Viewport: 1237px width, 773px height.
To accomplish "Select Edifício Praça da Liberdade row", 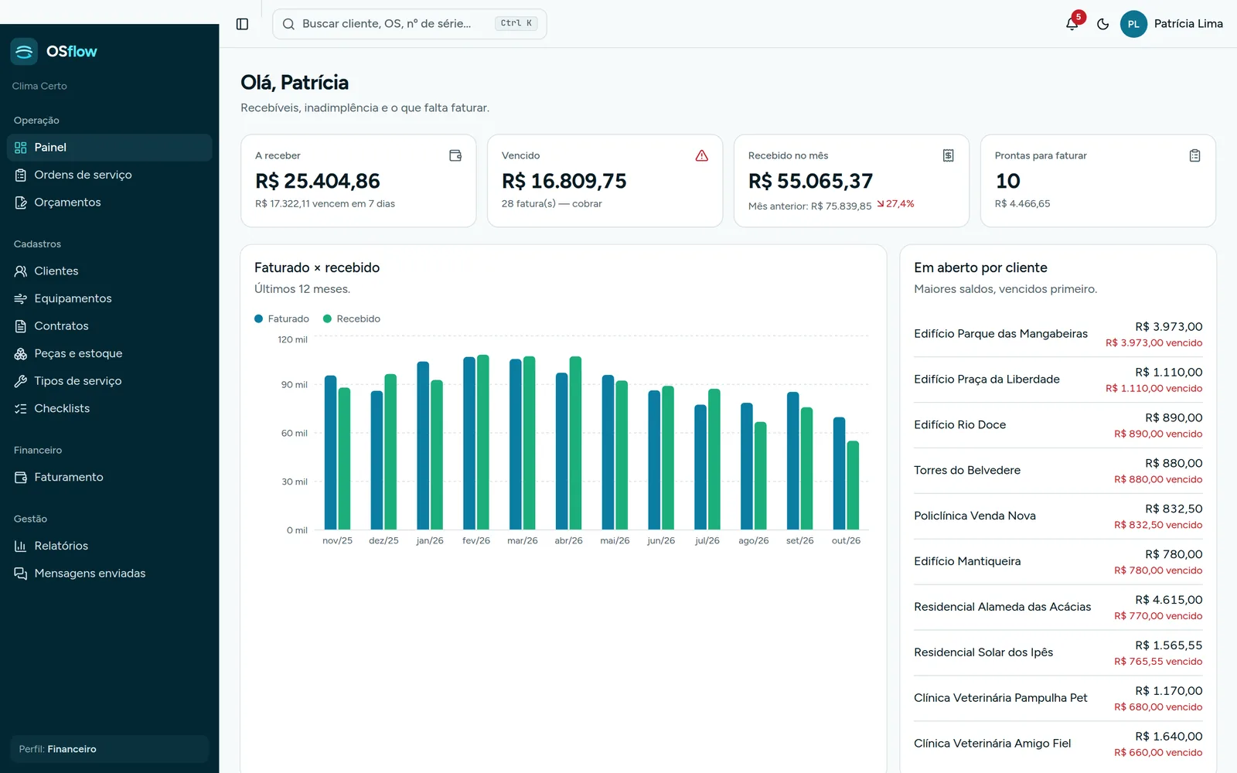I will 1058,380.
